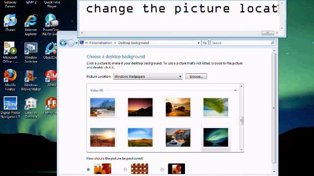Go back with the blue Back arrow
The width and height of the screenshot is (314, 176).
tap(63, 43)
